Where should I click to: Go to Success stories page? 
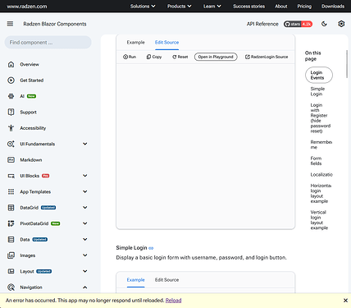click(x=248, y=6)
